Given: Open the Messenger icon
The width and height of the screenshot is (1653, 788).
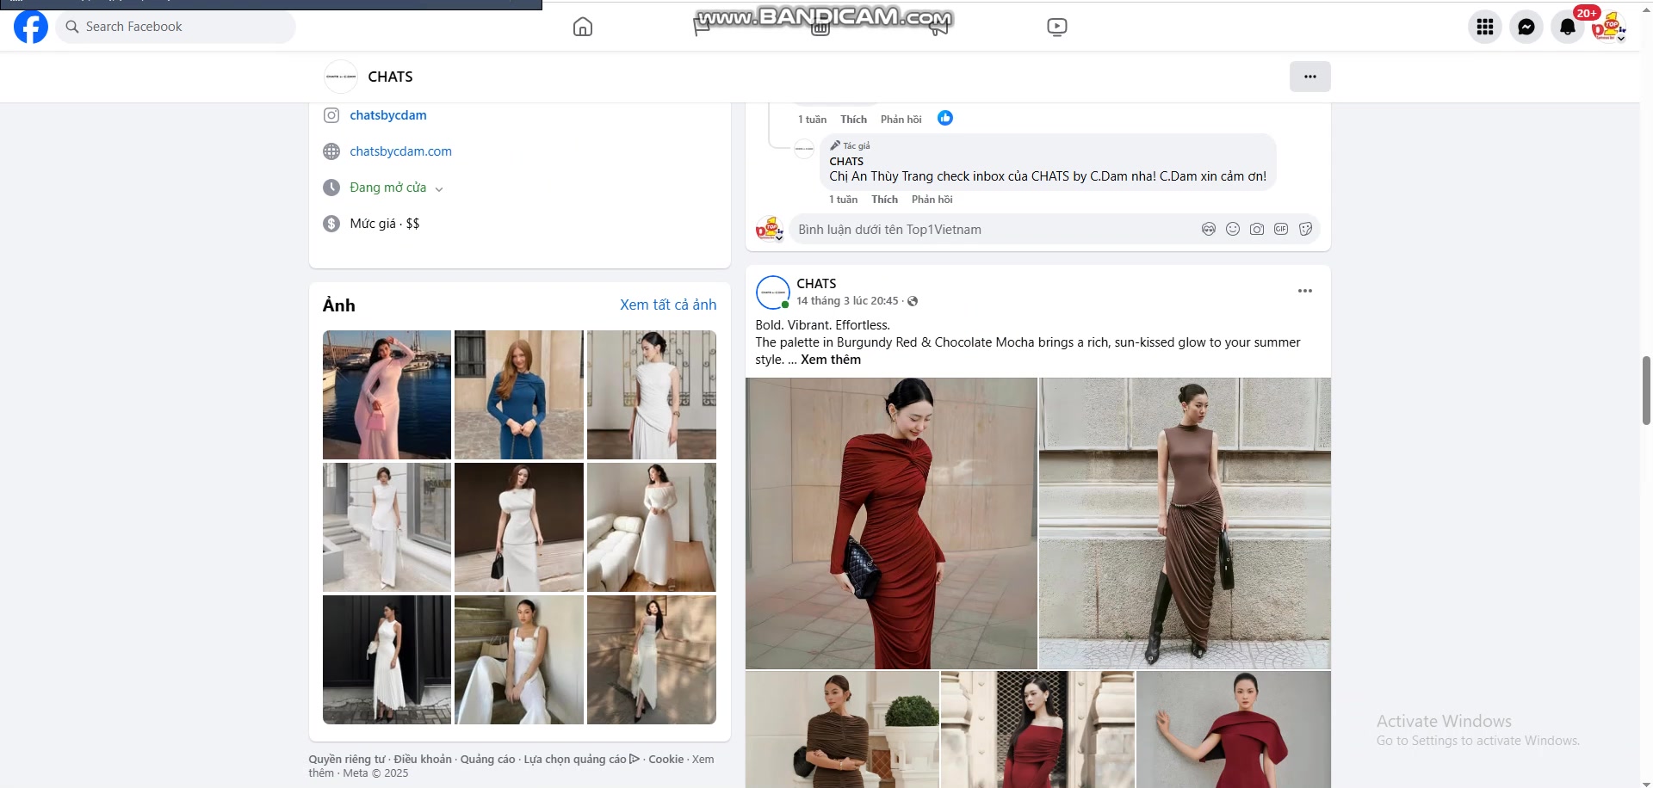Looking at the screenshot, I should point(1526,27).
